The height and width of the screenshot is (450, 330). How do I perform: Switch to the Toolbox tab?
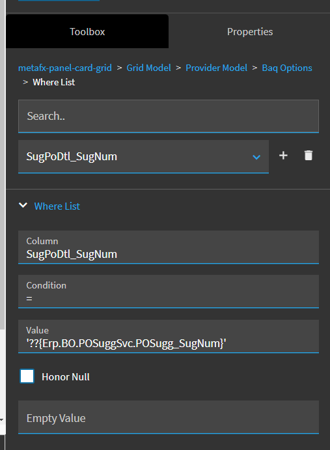[x=87, y=31]
